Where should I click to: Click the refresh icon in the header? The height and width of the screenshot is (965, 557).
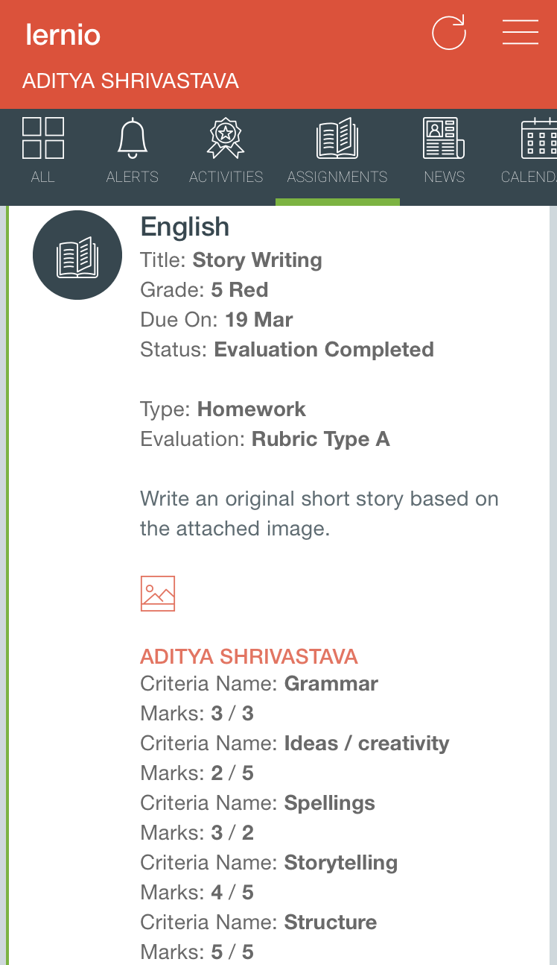pos(449,33)
